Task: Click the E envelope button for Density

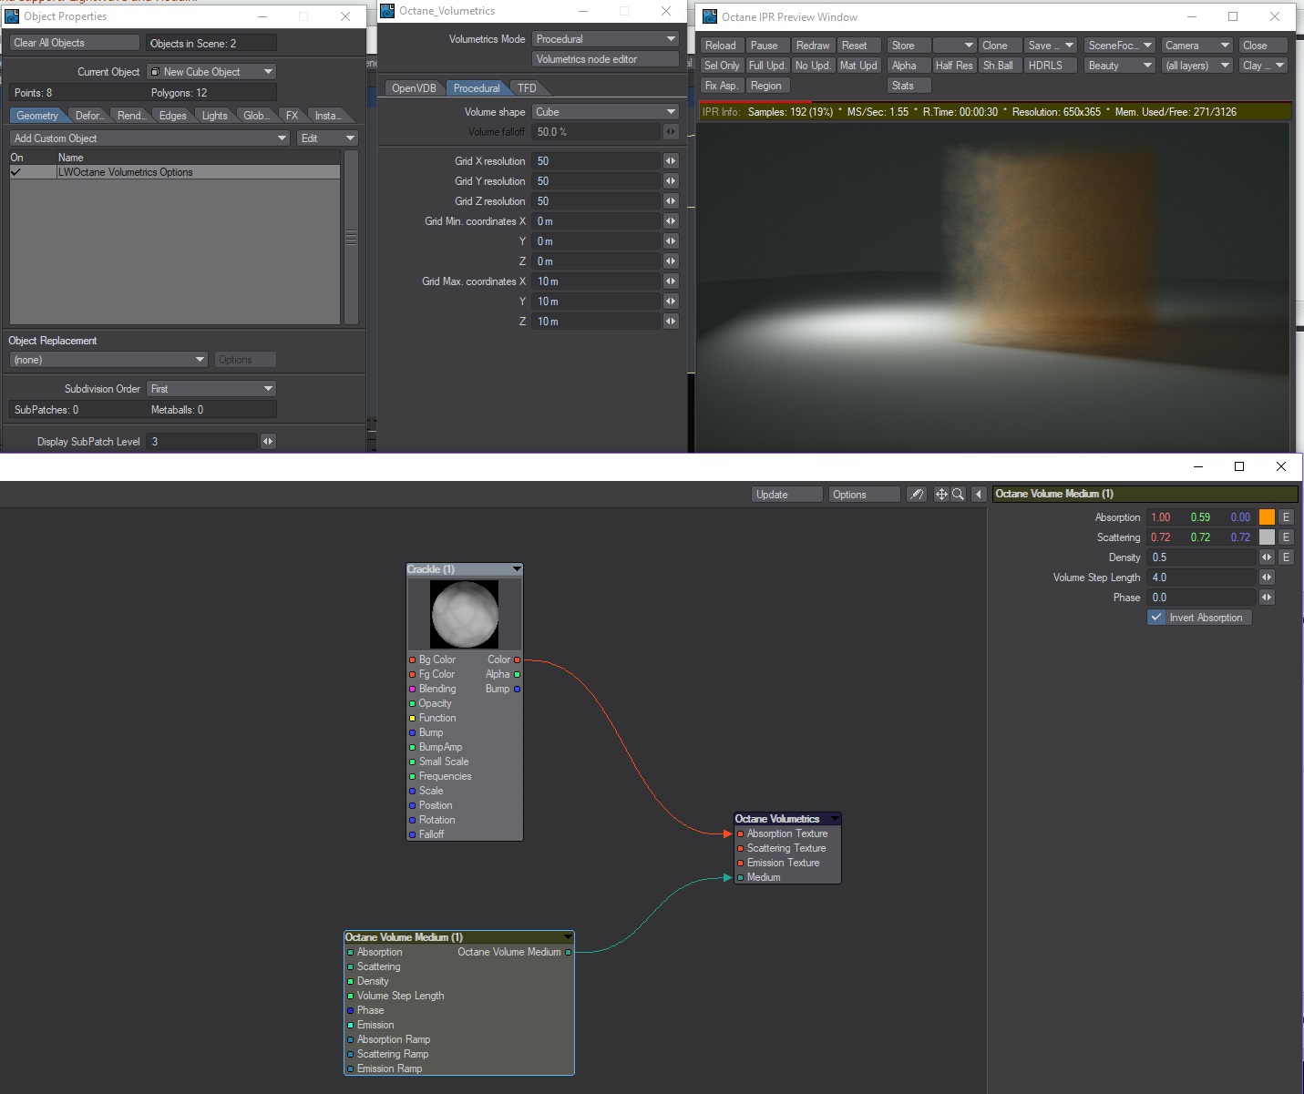Action: coord(1286,557)
